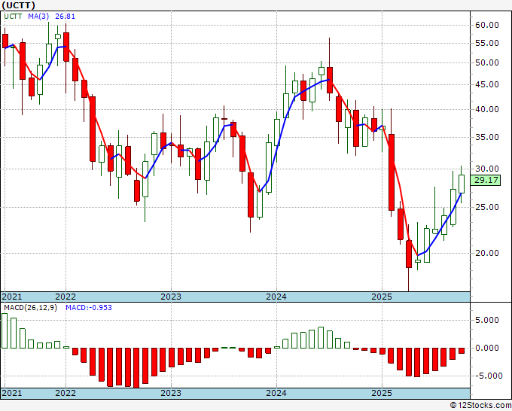The image size is (512, 411).
Task: Click the 35.00 price axis label
Action: pos(487,138)
